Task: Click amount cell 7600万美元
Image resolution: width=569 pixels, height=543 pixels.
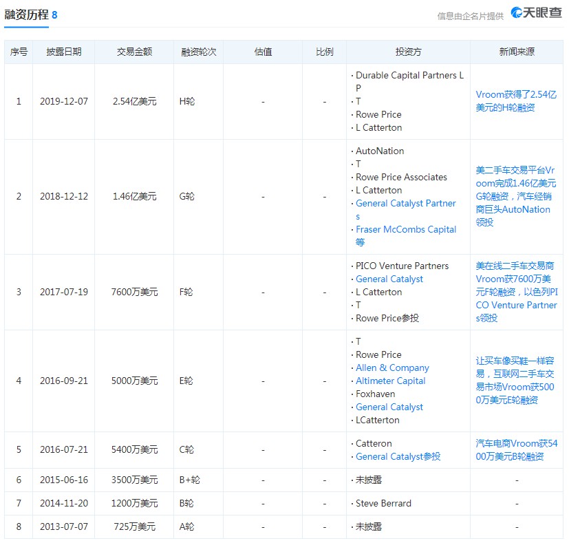Action: (x=134, y=292)
